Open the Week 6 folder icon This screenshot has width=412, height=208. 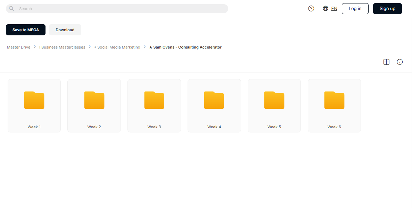pos(334,100)
